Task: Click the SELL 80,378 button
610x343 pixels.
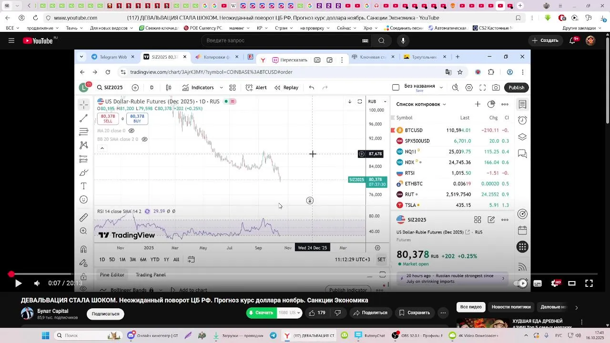Action: (108, 119)
